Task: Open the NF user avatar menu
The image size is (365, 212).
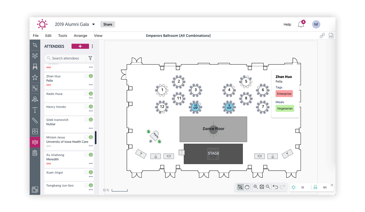Action: [316, 24]
